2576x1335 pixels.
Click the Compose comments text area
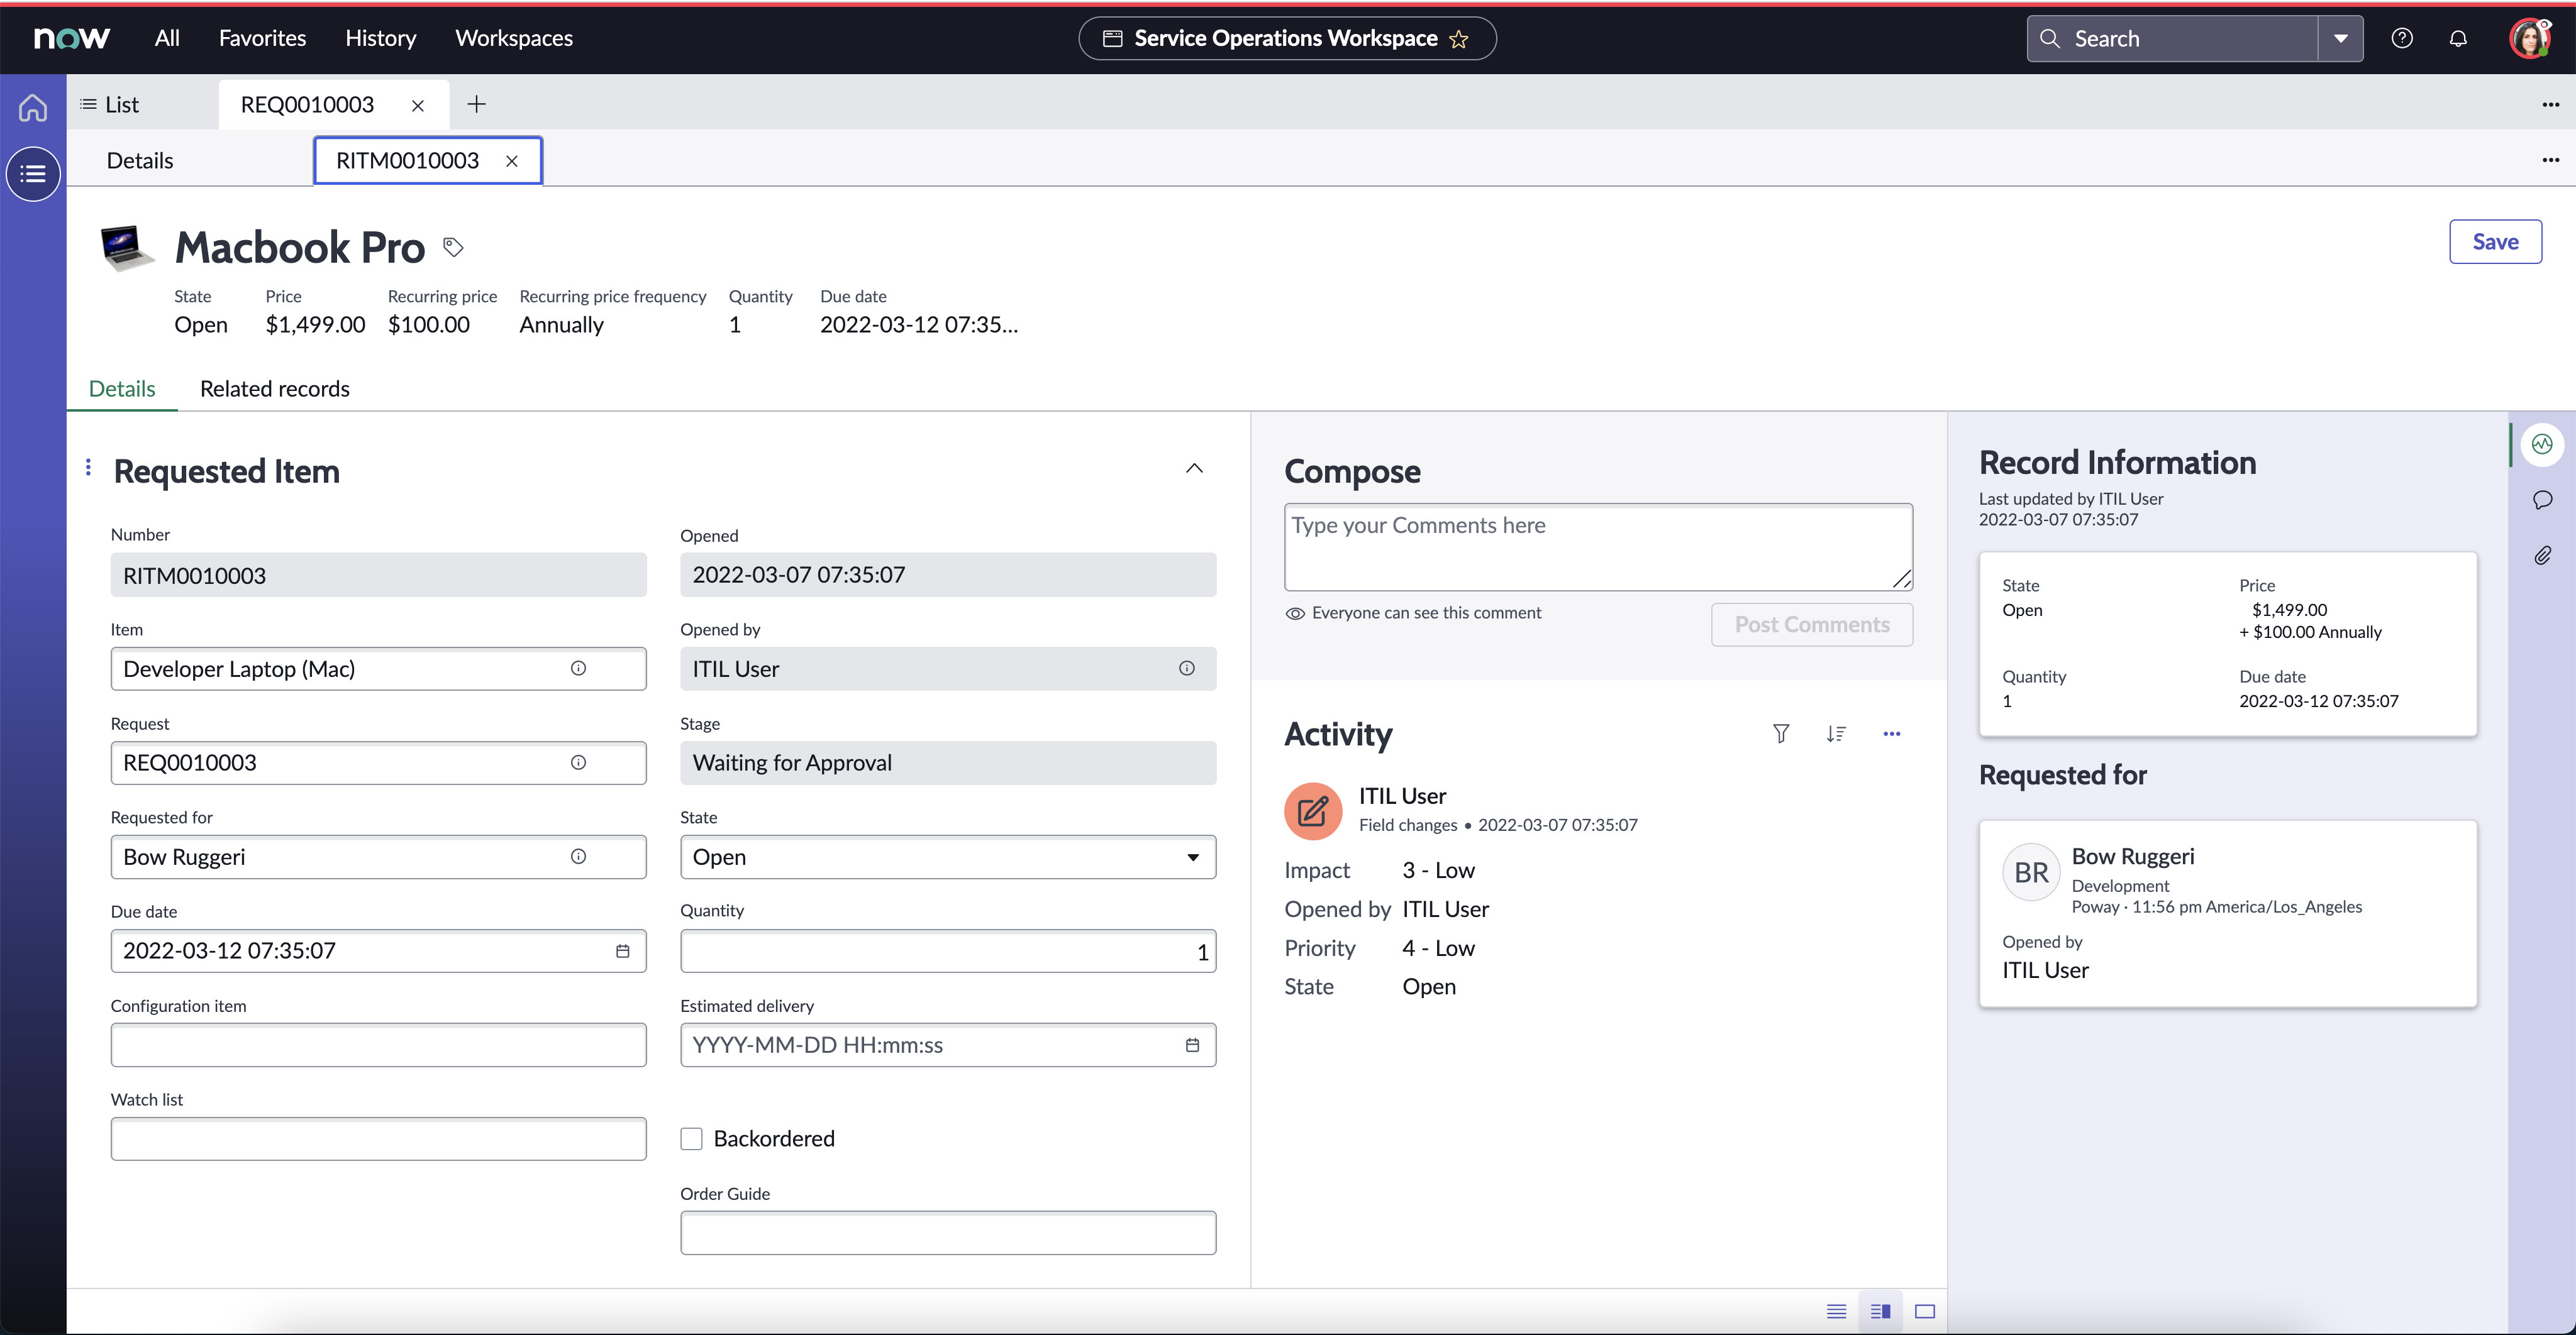[1597, 547]
